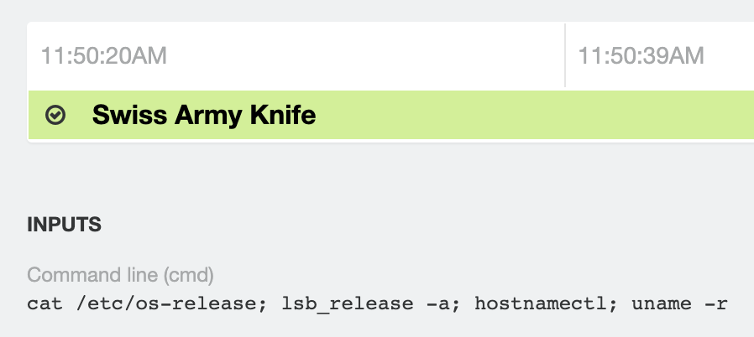This screenshot has height=337, width=754.
Task: Click the uname text in the command
Action: (x=662, y=304)
